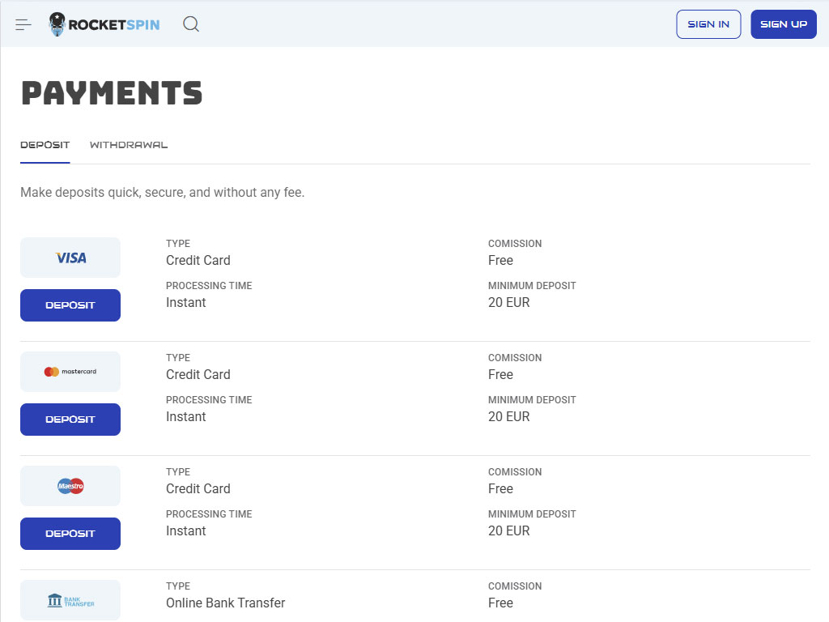Image resolution: width=829 pixels, height=622 pixels.
Task: Click the Mastercard payment logo
Action: point(70,372)
